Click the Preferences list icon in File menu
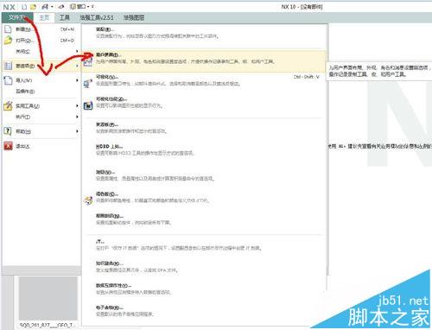 pyautogui.click(x=8, y=66)
